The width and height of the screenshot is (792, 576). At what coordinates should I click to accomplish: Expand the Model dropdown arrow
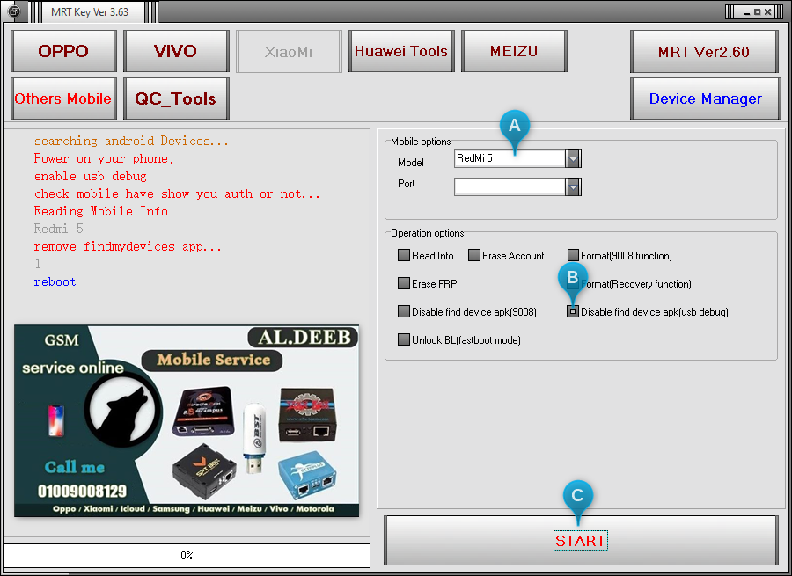point(573,159)
